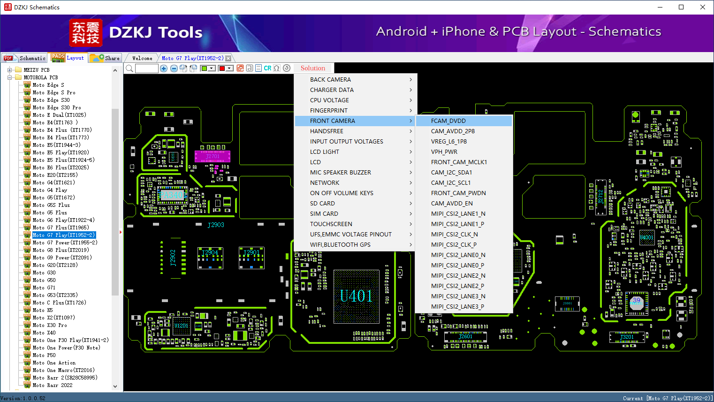This screenshot has width=714, height=402.
Task: Select MIC SPEAKER BUZZER in the menu
Action: tap(355, 173)
